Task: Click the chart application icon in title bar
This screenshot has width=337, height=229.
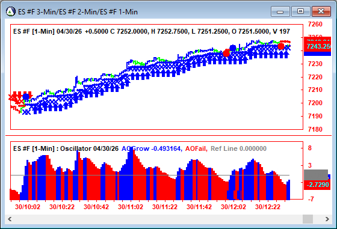Action: 11,11
